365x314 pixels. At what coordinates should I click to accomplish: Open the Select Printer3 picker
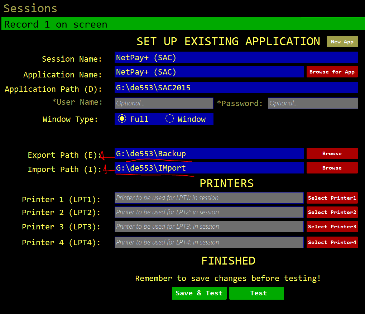[x=332, y=227]
